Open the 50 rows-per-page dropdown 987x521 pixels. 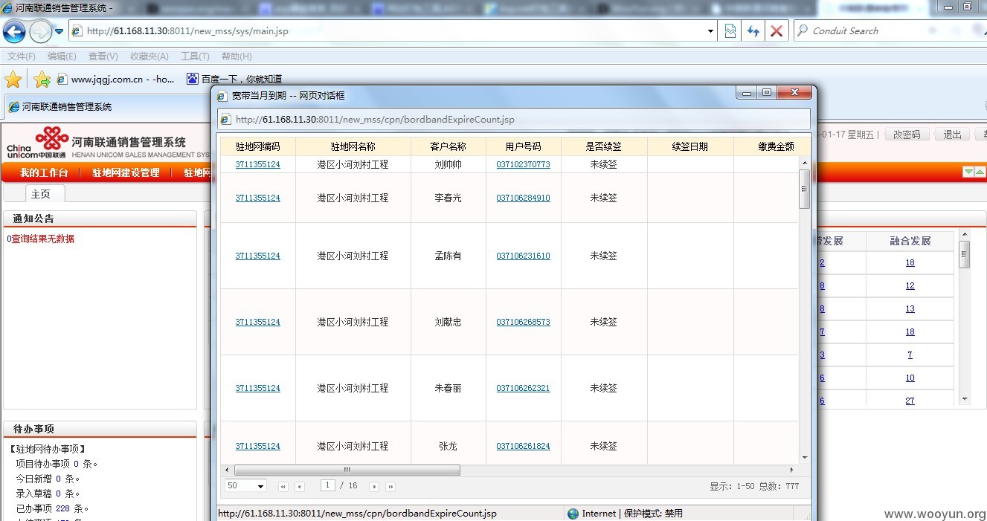pos(245,486)
